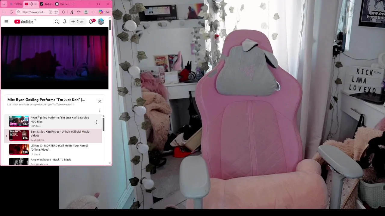This screenshot has height=216, width=385.
Task: Switch to the 'The be' tab
Action: coord(62,4)
